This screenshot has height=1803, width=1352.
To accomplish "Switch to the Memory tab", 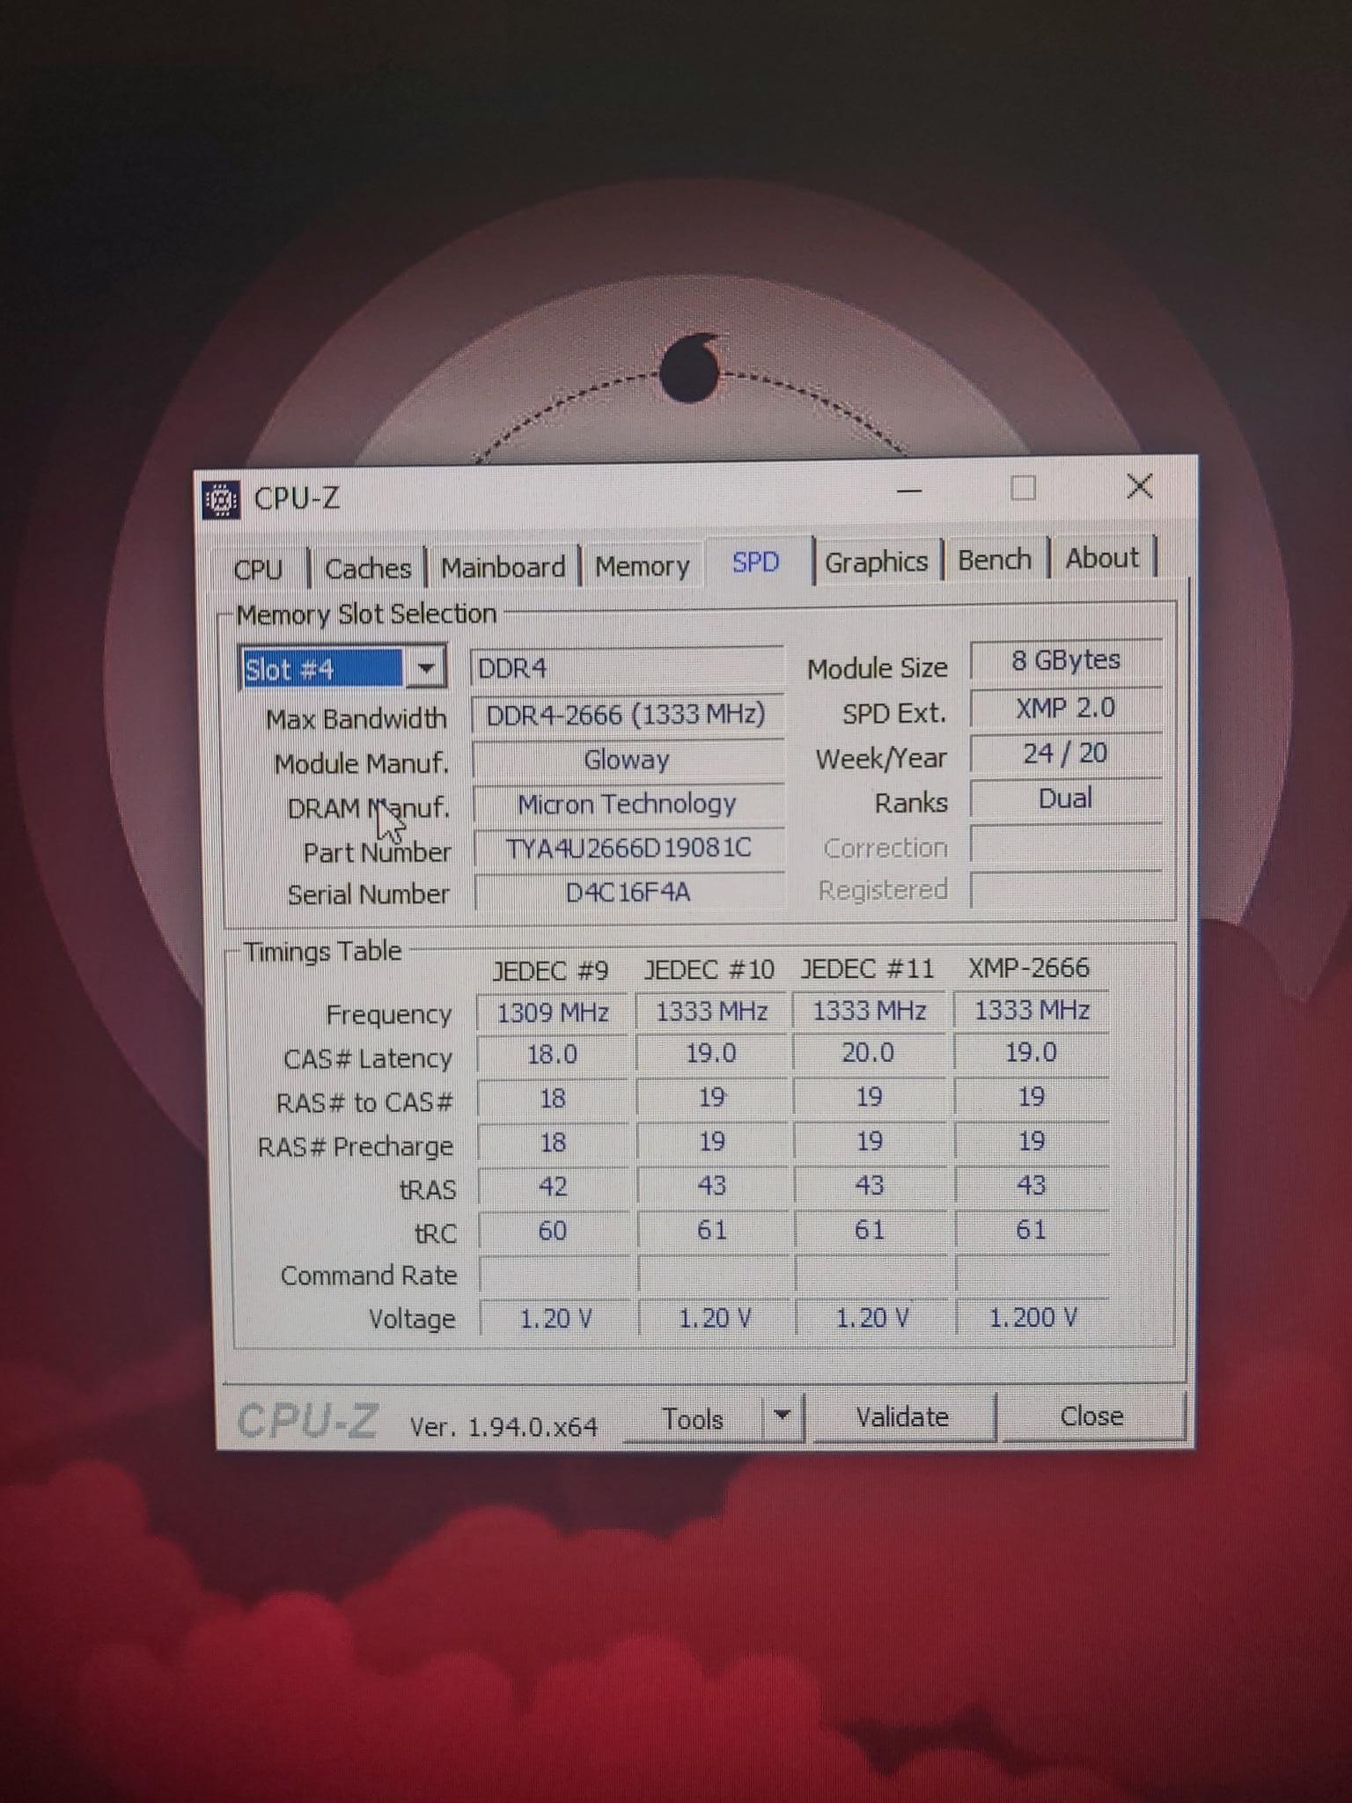I will (642, 566).
